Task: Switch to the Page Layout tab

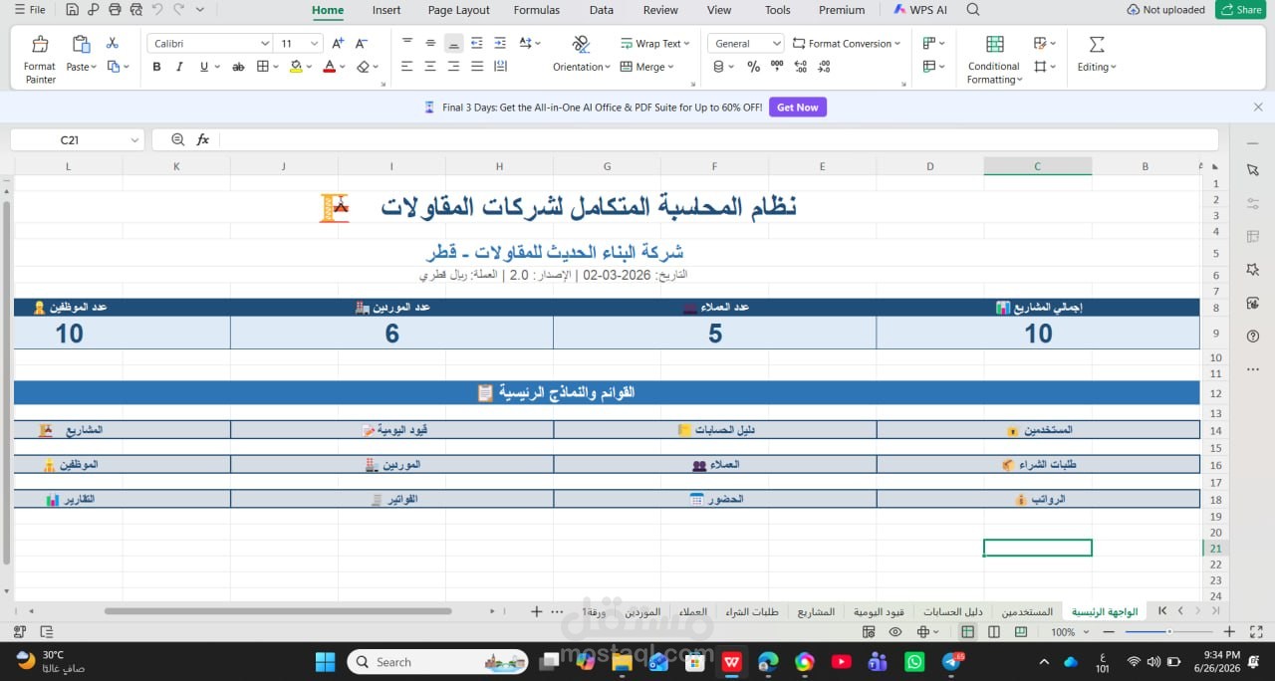Action: [458, 10]
